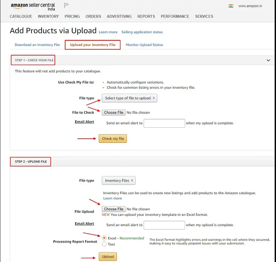This screenshot has height=262, width=276.
Task: Click the Check my file button
Action: 113,139
